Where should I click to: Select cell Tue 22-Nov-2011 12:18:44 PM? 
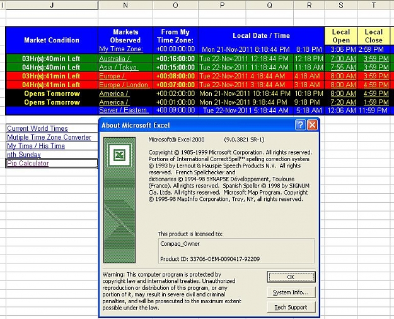coord(246,59)
